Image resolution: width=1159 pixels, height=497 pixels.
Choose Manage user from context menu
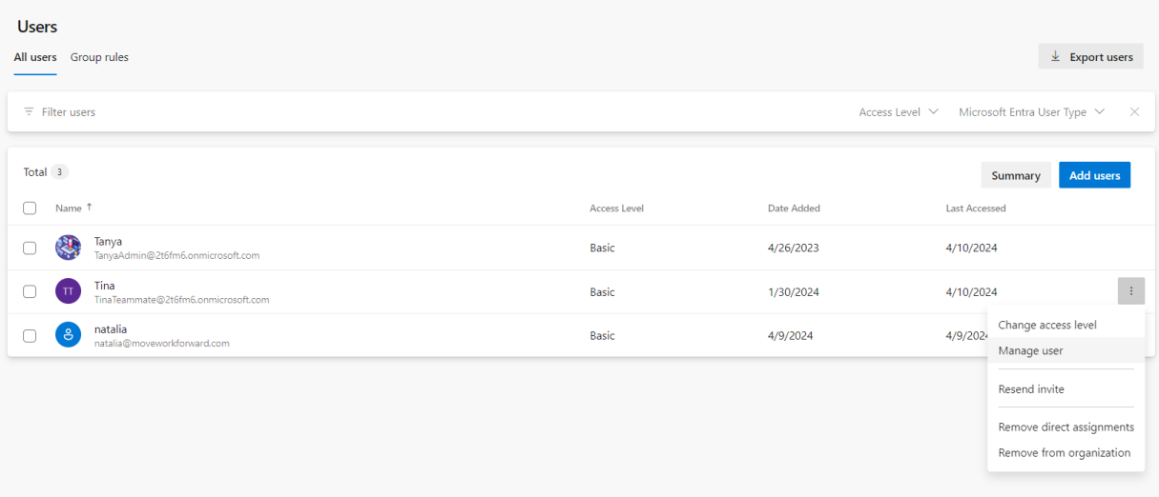pos(1030,350)
